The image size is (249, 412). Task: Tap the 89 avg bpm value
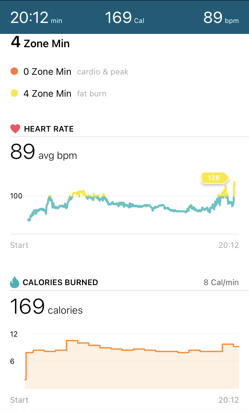coord(43,153)
